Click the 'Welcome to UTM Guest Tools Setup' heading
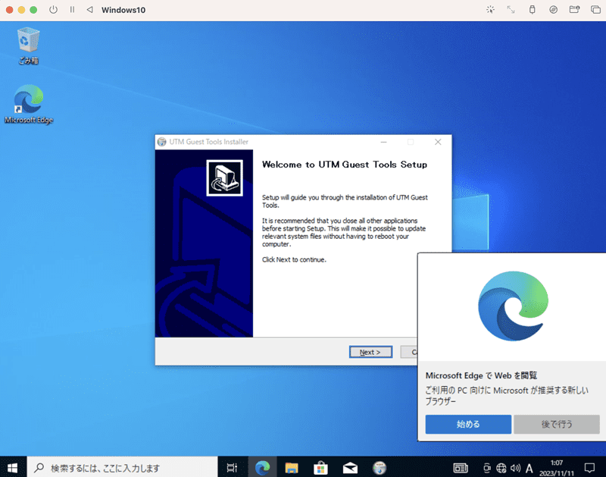 (345, 165)
